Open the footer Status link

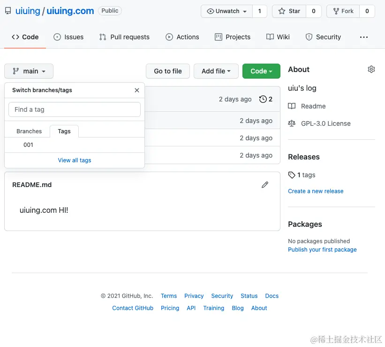click(249, 296)
